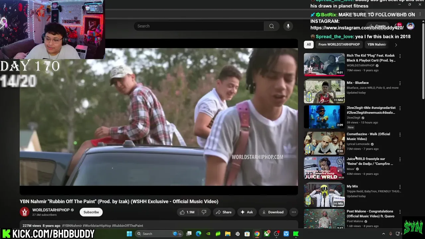Open YouTube account avatar menu
The image size is (425, 239).
[x=411, y=26]
